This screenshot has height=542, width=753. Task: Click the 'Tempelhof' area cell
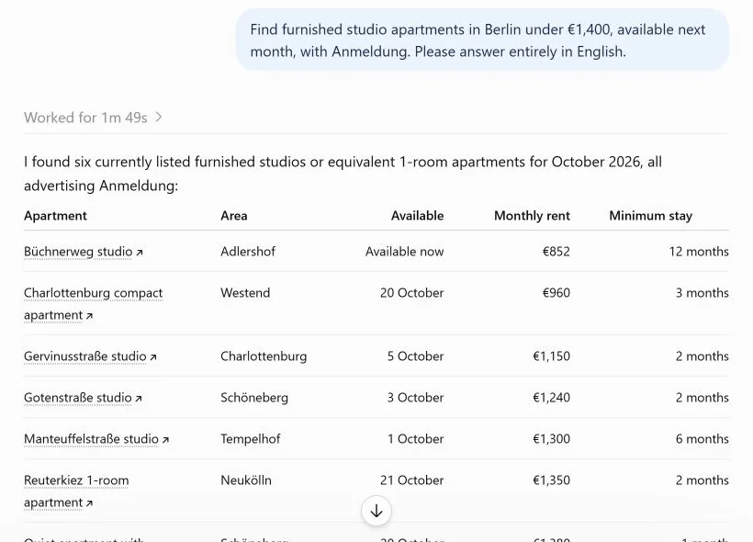(251, 439)
